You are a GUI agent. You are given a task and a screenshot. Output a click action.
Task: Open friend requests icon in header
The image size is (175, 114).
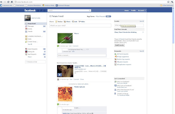(38, 10)
